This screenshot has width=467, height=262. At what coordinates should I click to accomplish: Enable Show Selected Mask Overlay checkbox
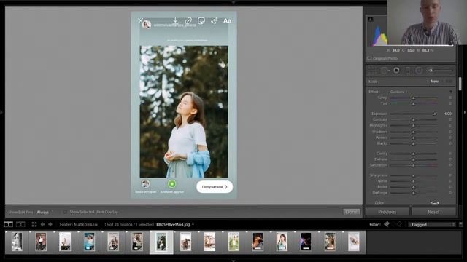click(x=65, y=212)
